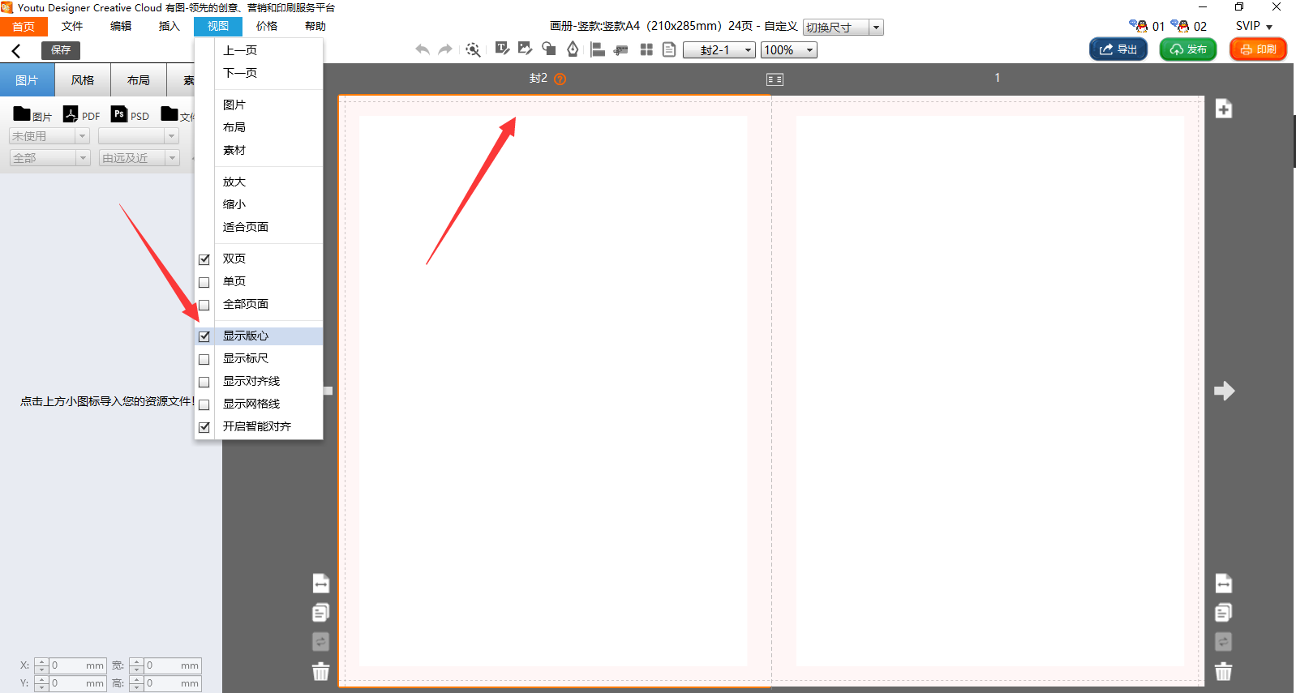Click the add page plus icon
This screenshot has width=1296, height=693.
(1223, 109)
